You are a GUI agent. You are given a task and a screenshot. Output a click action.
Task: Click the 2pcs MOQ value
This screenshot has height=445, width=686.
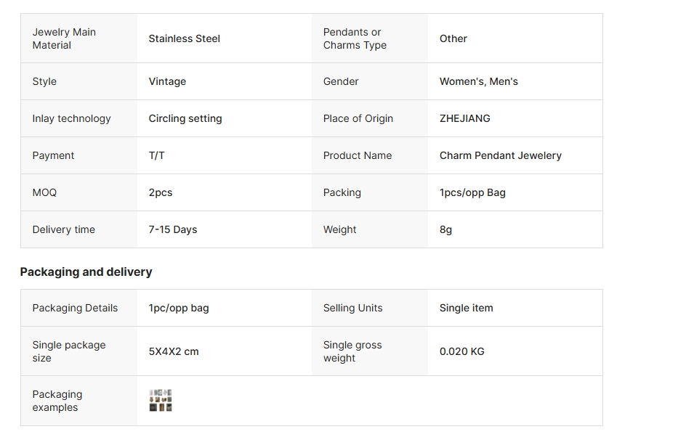coord(161,193)
